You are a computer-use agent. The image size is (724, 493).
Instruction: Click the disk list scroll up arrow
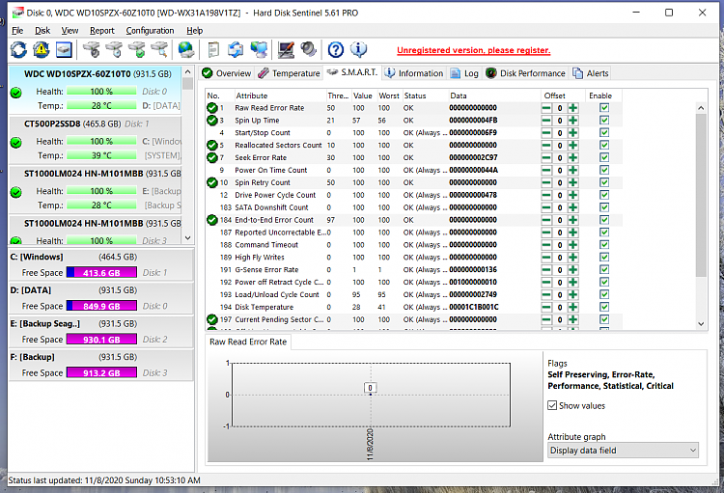pos(187,72)
